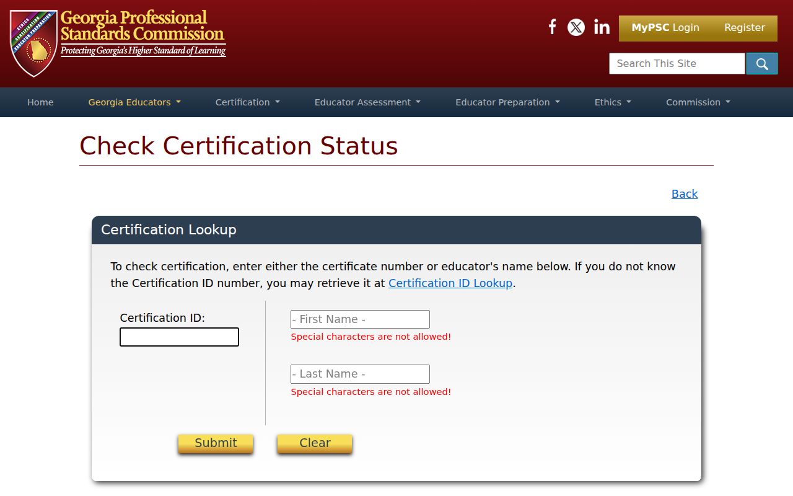
Task: Click the error text under Last Name
Action: coord(370,392)
